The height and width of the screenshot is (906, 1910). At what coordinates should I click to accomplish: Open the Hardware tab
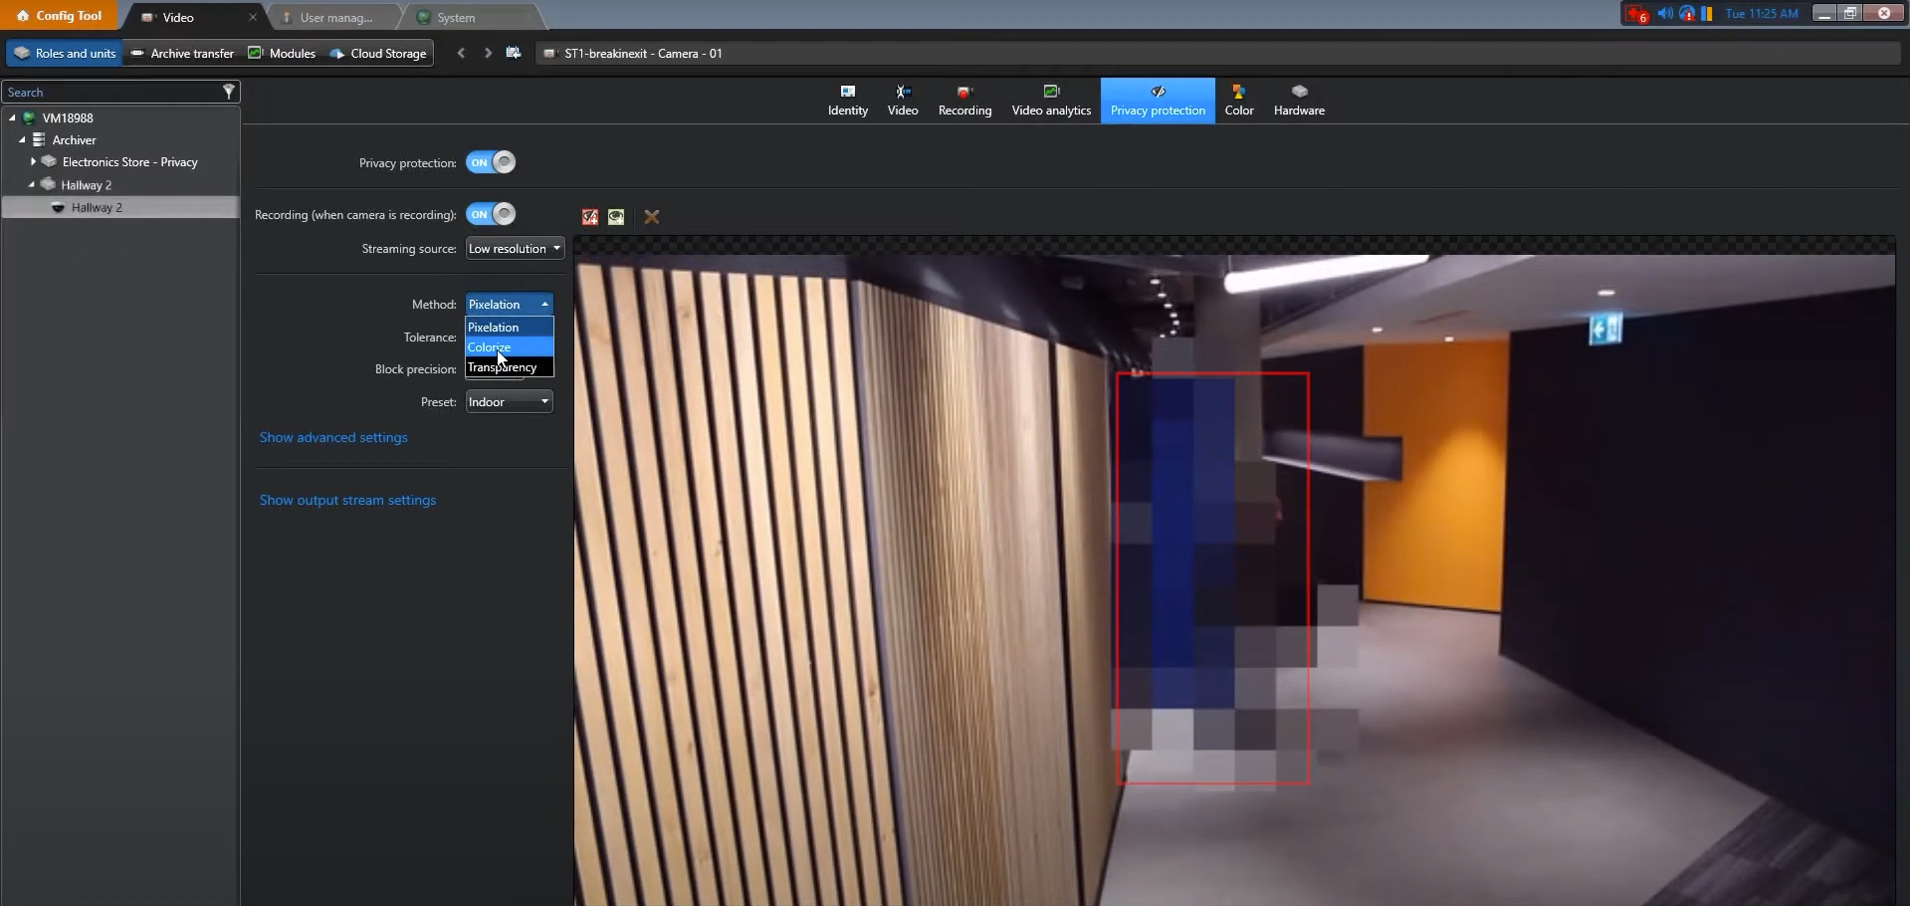pos(1299,101)
